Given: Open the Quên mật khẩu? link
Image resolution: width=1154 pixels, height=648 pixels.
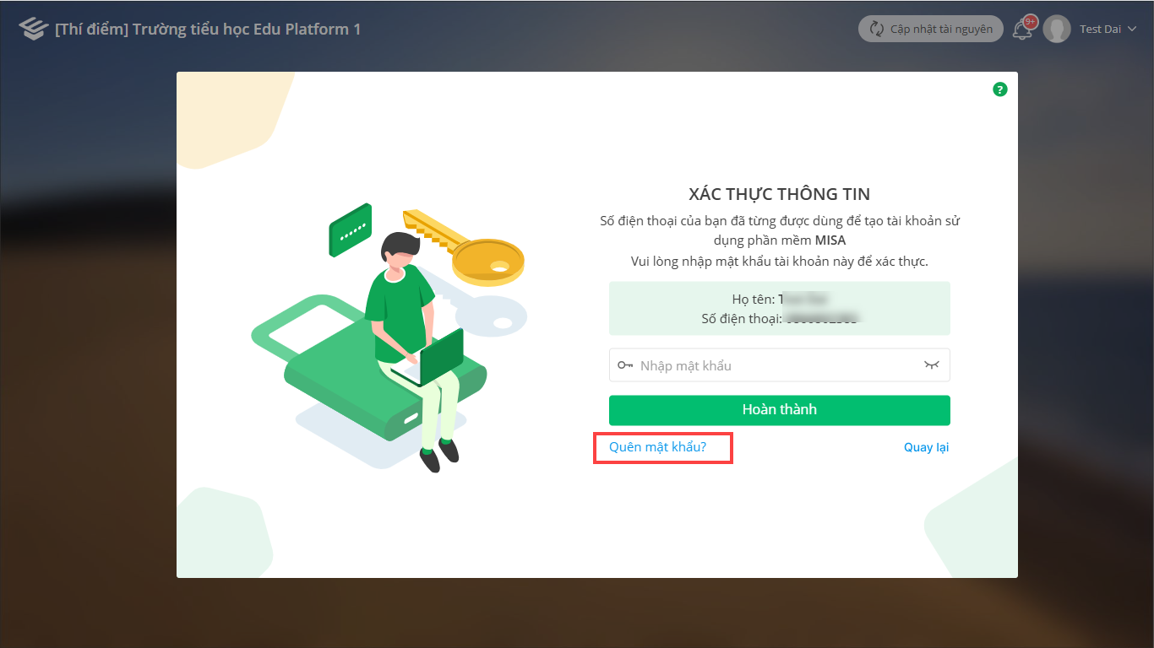Looking at the screenshot, I should tap(657, 447).
